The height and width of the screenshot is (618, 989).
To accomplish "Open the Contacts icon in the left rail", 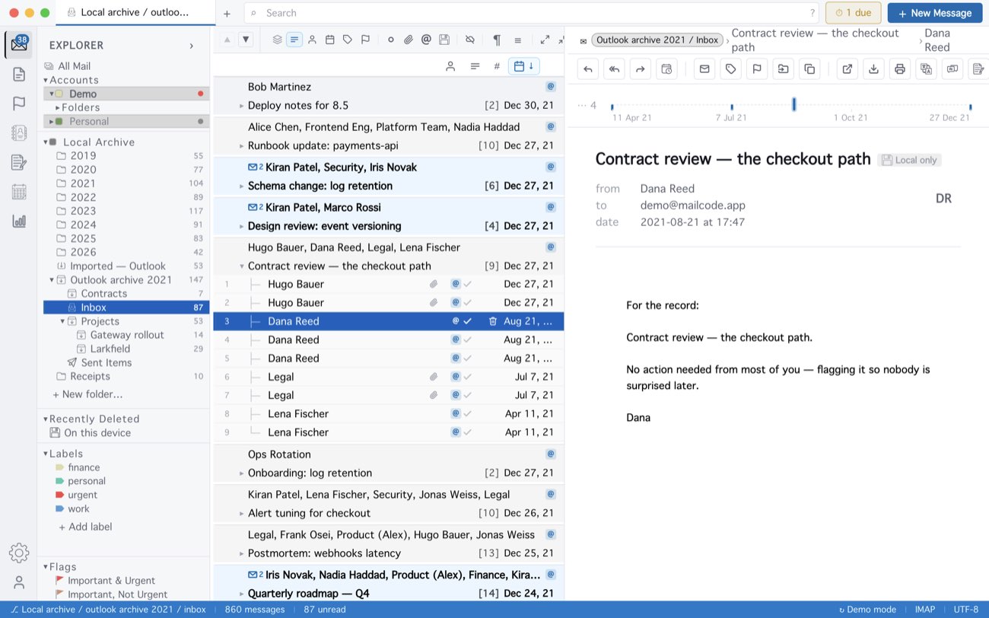I will click(19, 132).
